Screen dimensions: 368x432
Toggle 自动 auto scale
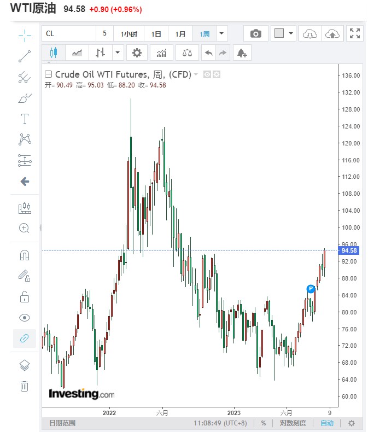(327, 423)
